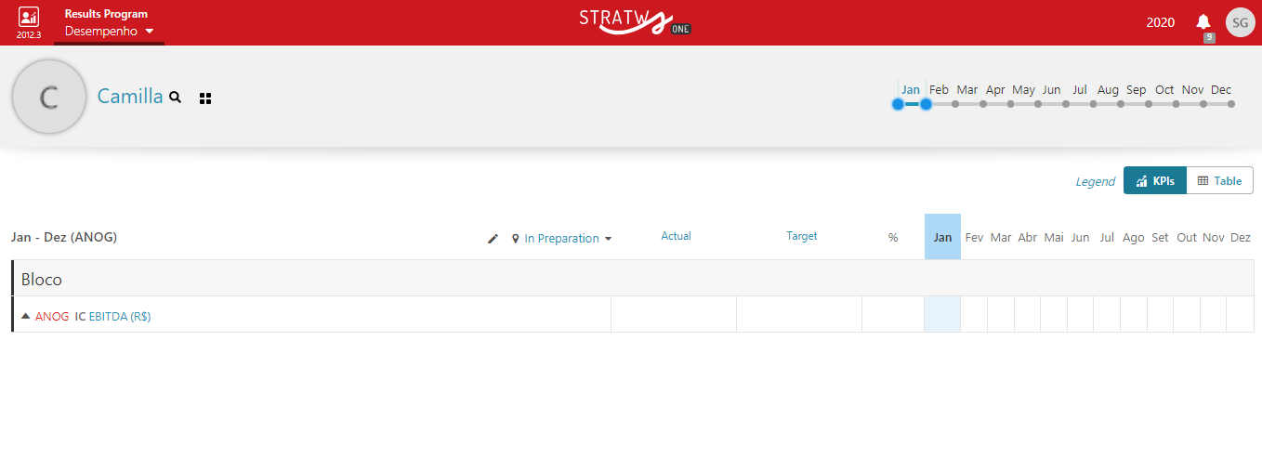Click the Jan cell in EBITDA row

tap(942, 314)
